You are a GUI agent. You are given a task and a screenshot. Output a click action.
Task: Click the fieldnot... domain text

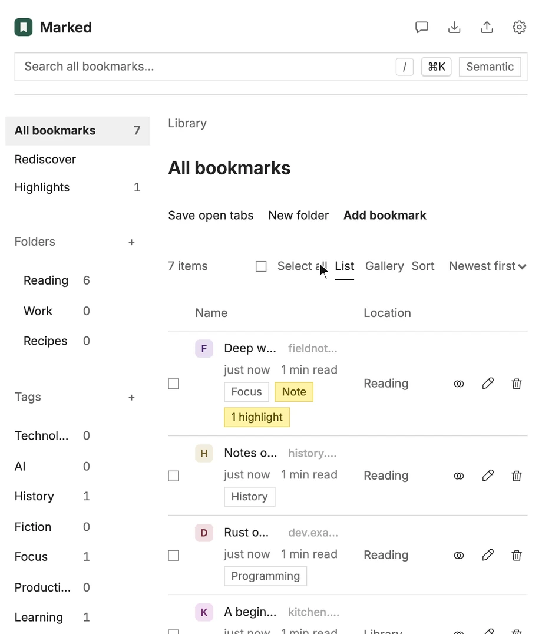tap(312, 349)
